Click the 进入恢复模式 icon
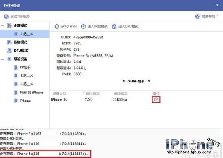The width and height of the screenshot is (223, 158). pyautogui.click(x=84, y=26)
